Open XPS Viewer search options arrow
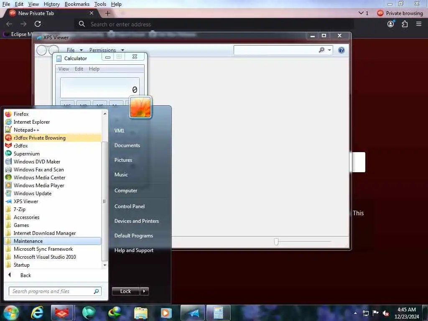Screen dimensions: 428x321 (329, 50)
